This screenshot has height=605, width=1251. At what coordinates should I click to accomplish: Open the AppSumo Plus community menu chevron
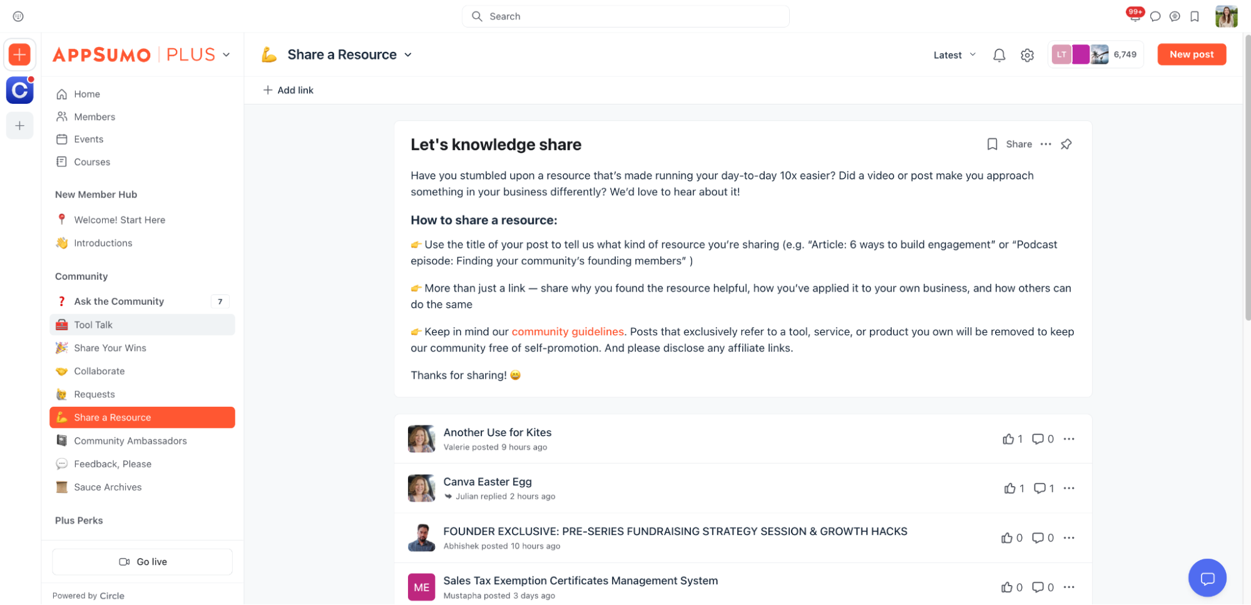point(227,55)
